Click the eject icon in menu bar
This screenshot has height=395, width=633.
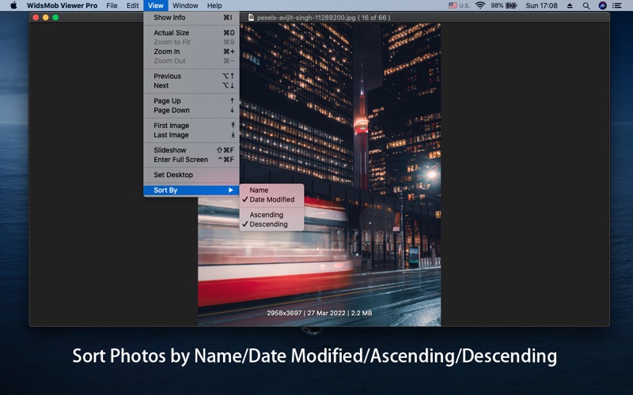point(570,6)
